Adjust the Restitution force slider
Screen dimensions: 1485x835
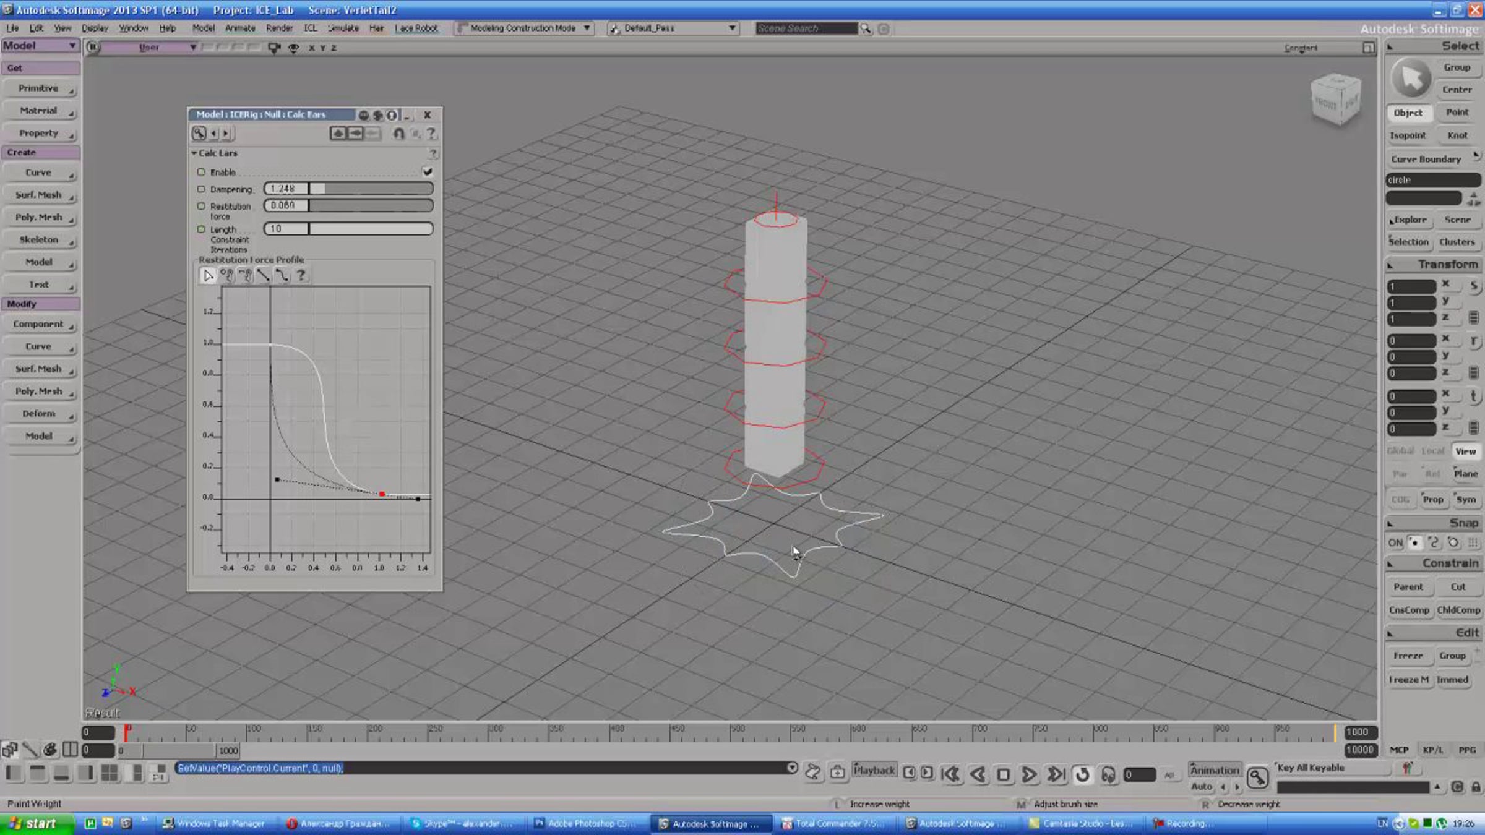click(371, 205)
